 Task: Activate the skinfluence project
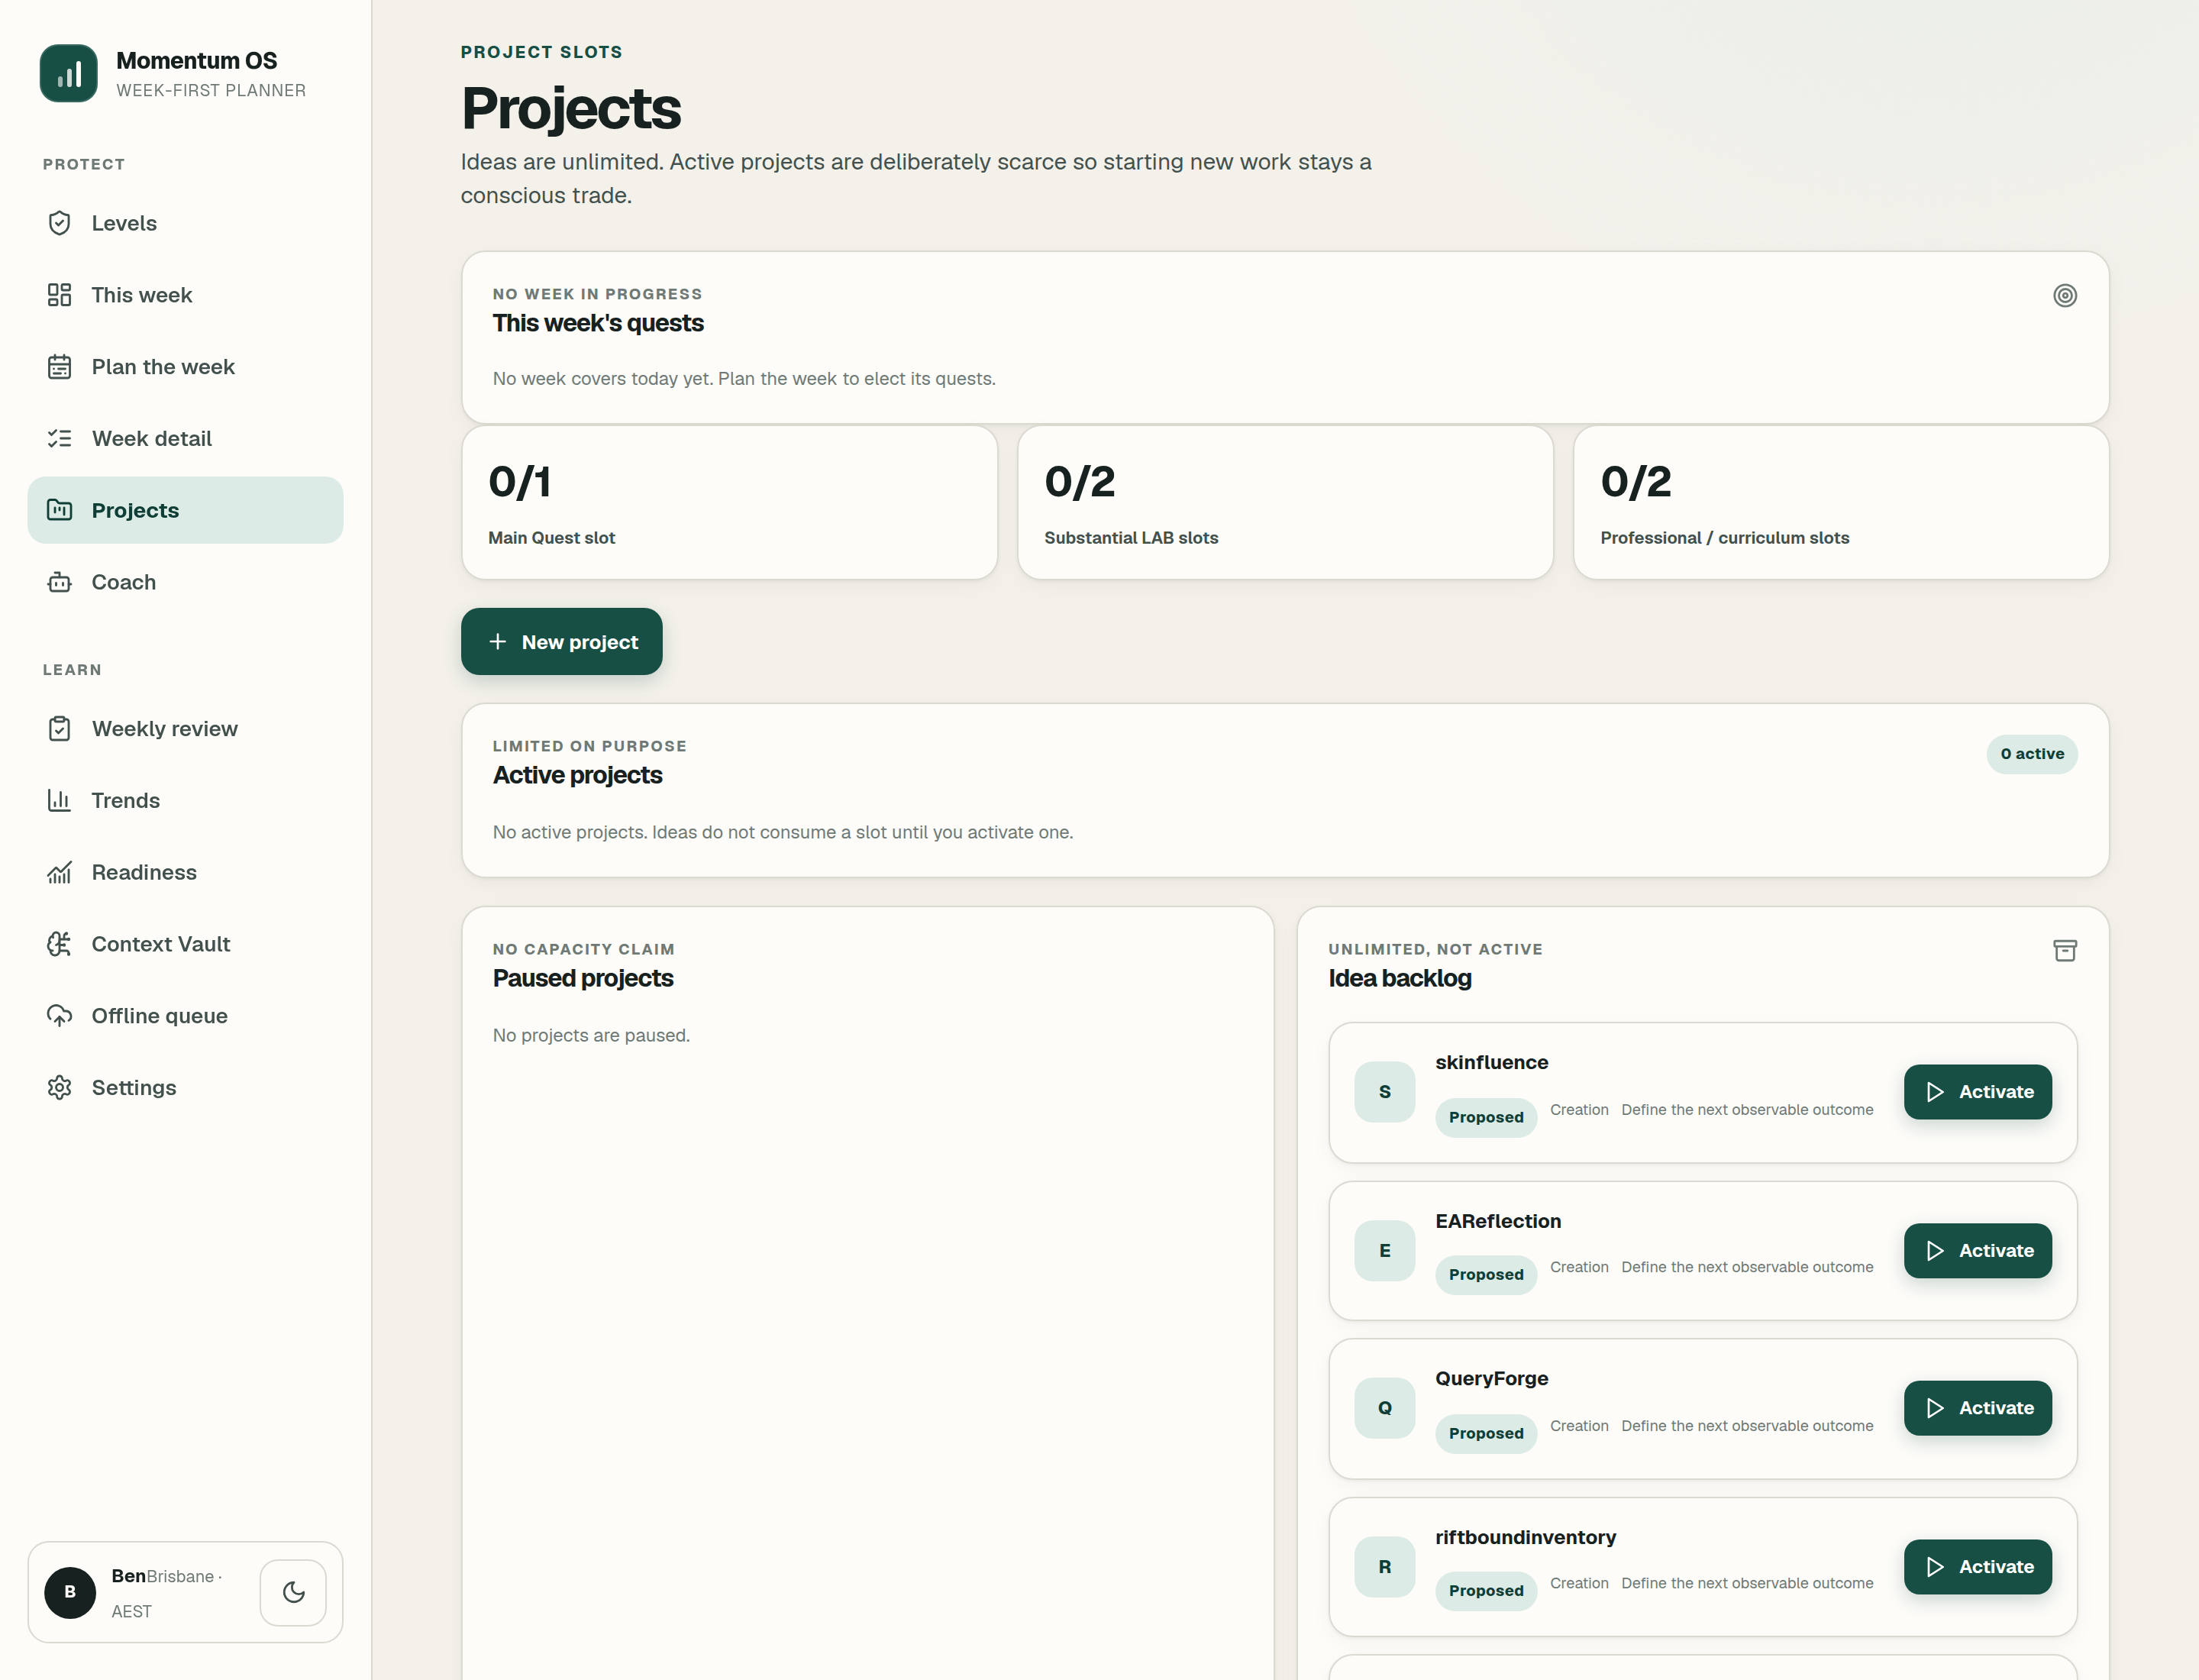(1978, 1093)
